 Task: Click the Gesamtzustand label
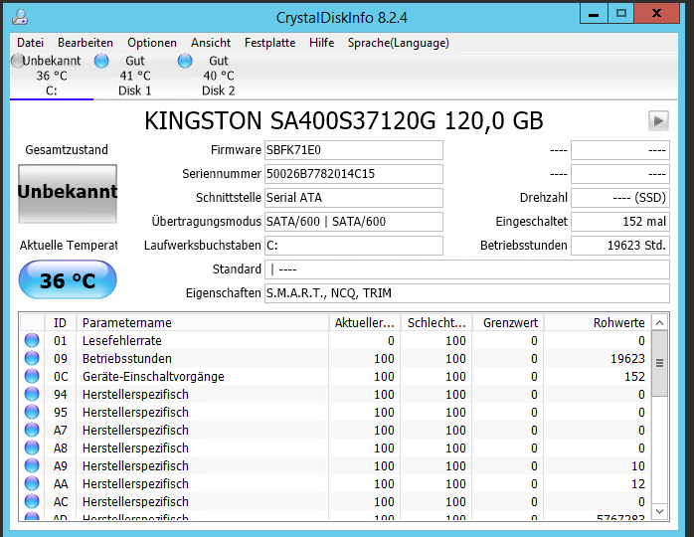[x=67, y=149]
